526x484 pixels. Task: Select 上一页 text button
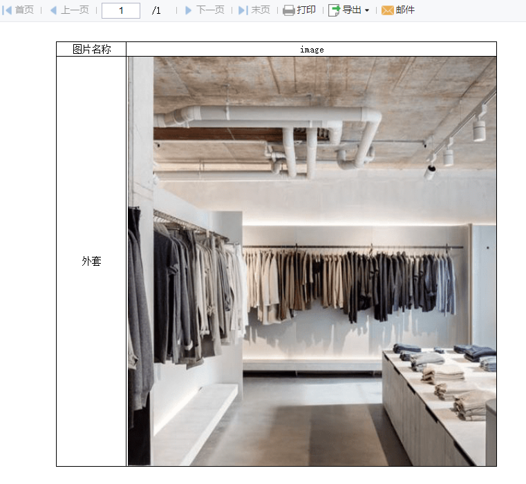(75, 10)
